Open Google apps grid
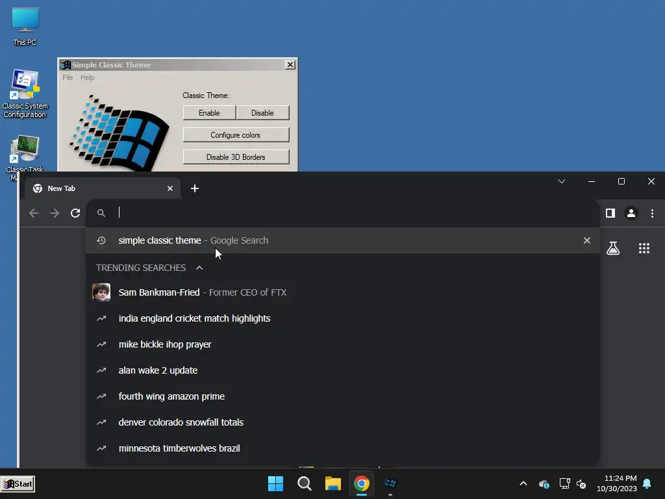This screenshot has height=499, width=665. click(x=644, y=248)
